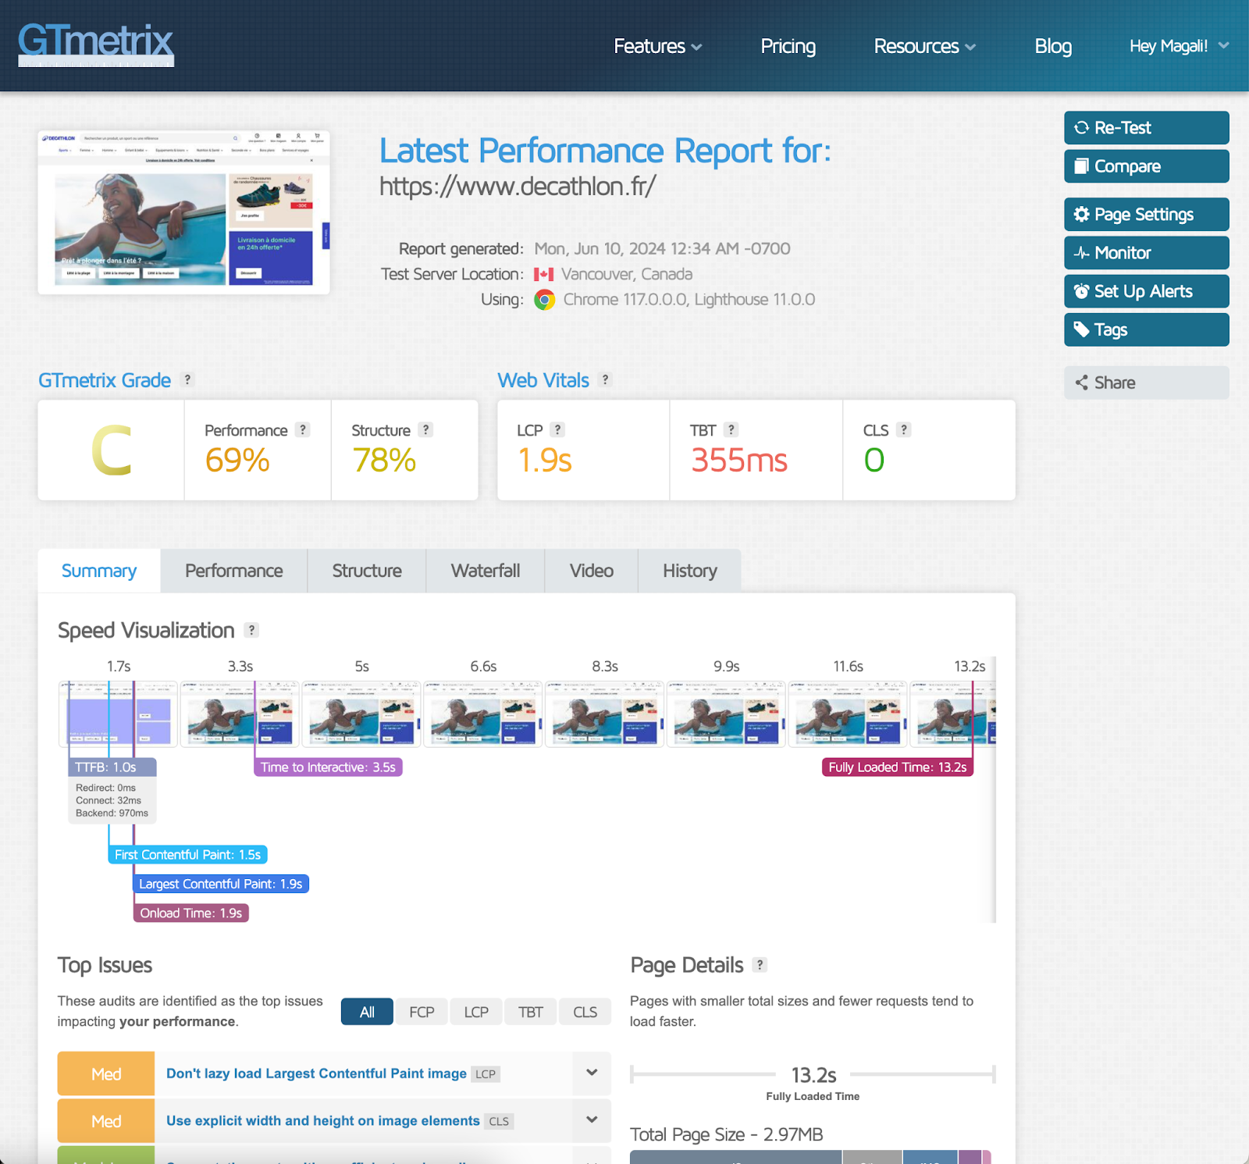
Task: Click the decathlon.fr URL text
Action: pos(518,187)
